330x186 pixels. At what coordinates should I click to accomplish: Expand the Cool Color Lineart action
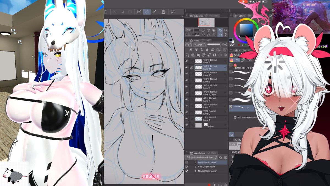coord(195,167)
